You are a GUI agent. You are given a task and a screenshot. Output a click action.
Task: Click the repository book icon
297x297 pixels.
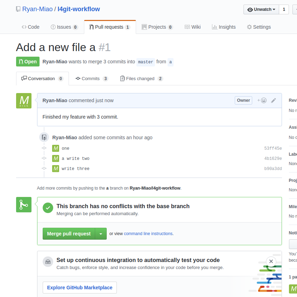[x=18, y=9]
